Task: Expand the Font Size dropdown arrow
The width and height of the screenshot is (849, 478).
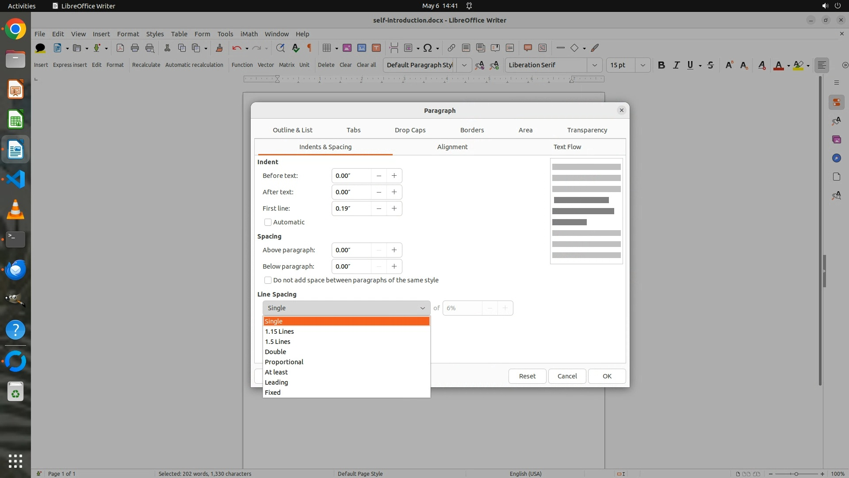Action: point(642,65)
